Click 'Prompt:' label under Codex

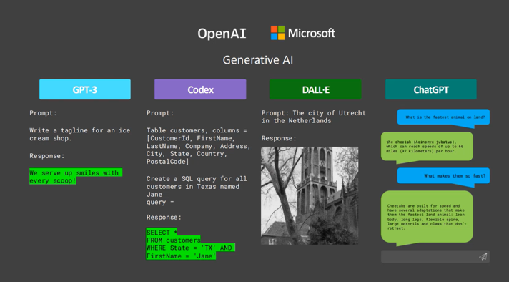point(160,113)
